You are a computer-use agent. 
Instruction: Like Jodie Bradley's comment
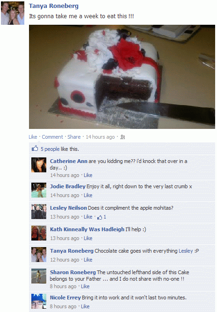point(88,195)
